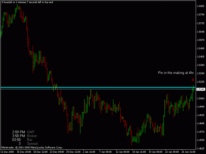206x154 pixels.
Task: Click the price label 1.5715
Action: click(201, 23)
